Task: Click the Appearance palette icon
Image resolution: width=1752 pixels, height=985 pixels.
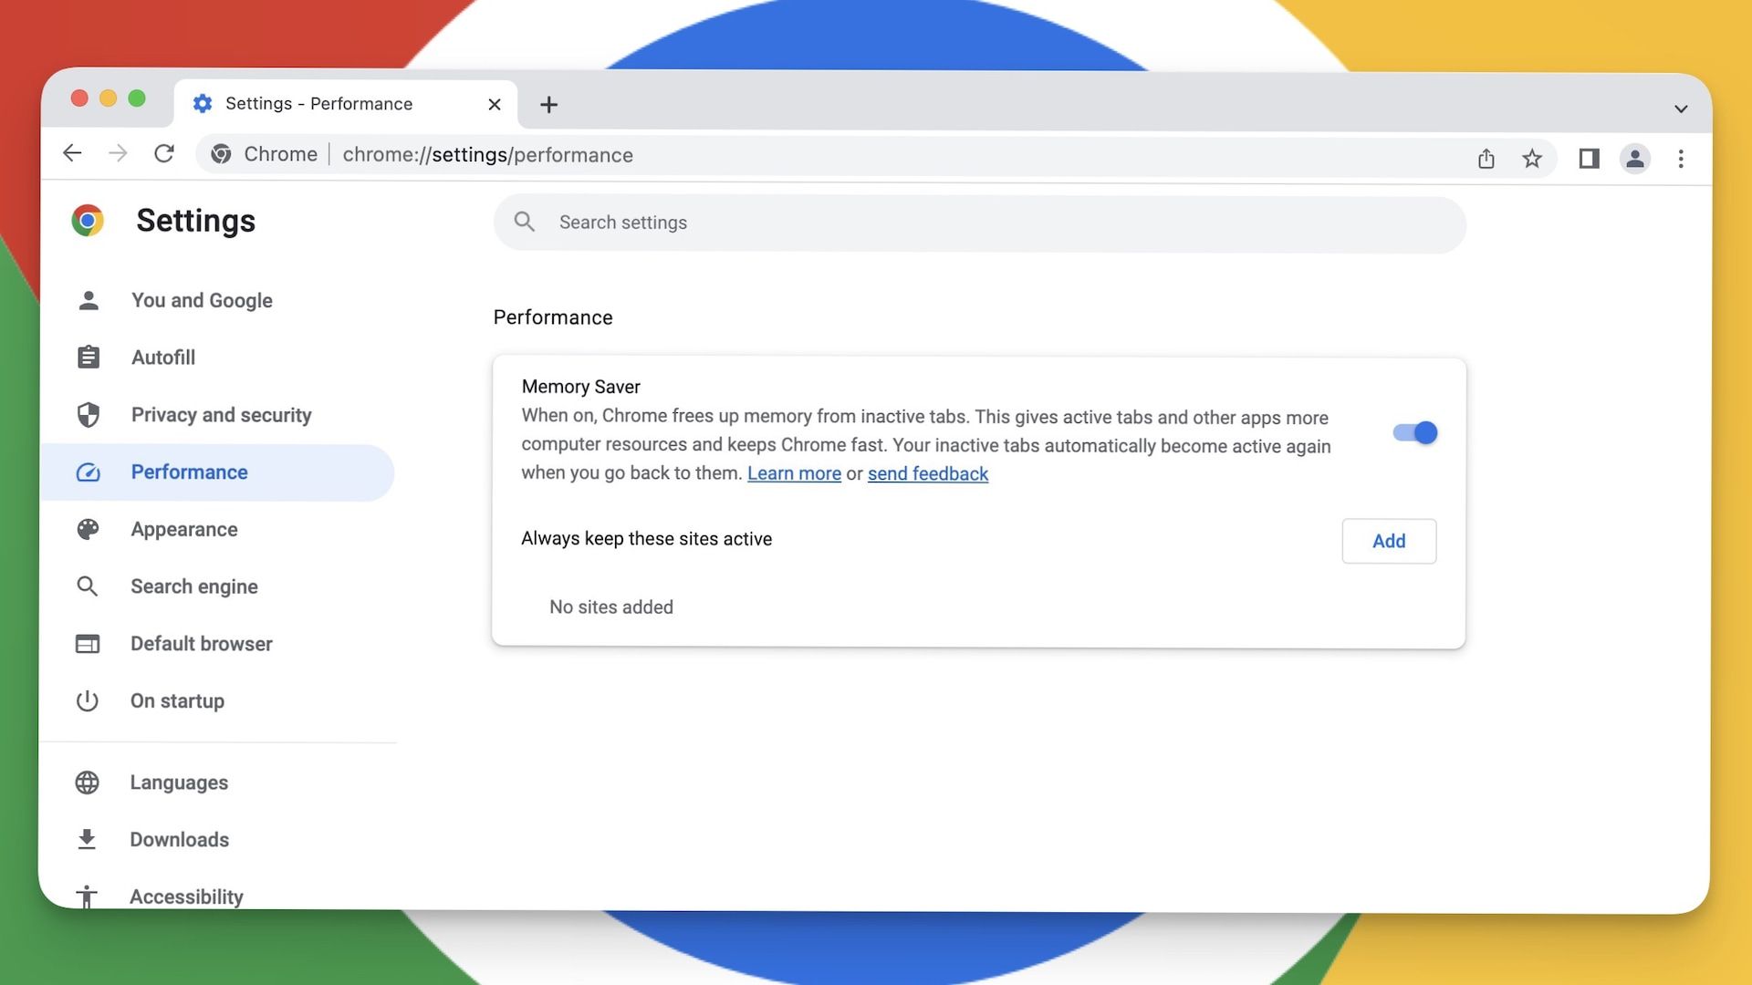Action: coord(88,529)
